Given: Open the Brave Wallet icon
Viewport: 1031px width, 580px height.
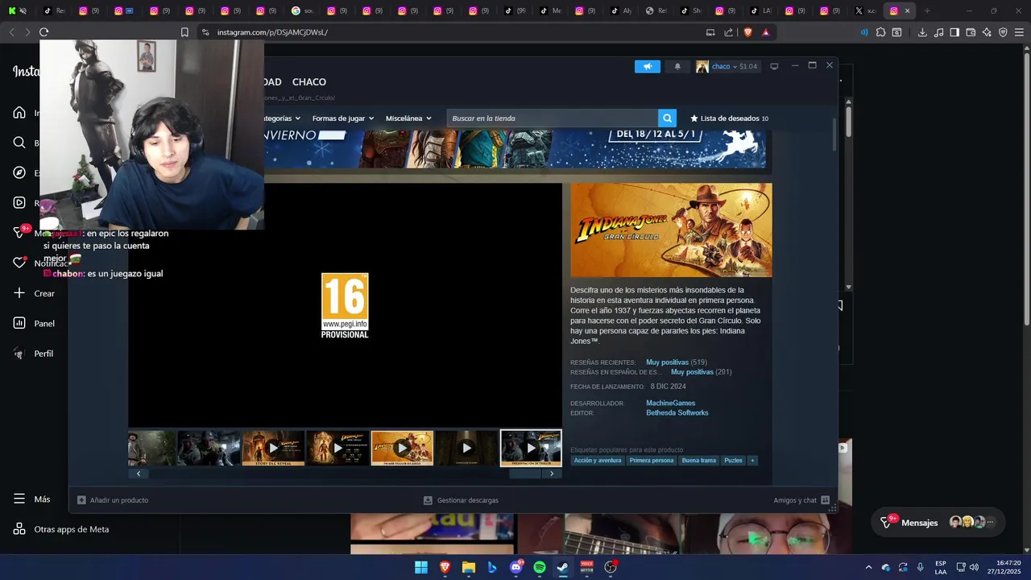Looking at the screenshot, I should pos(971,32).
